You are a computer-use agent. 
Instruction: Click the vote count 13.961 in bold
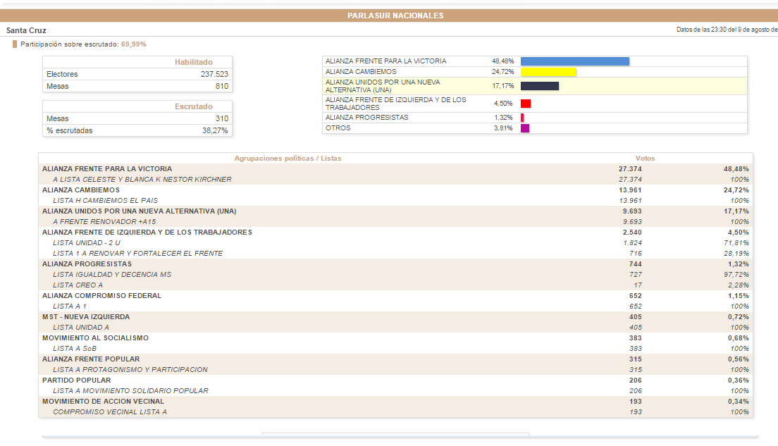(x=630, y=190)
